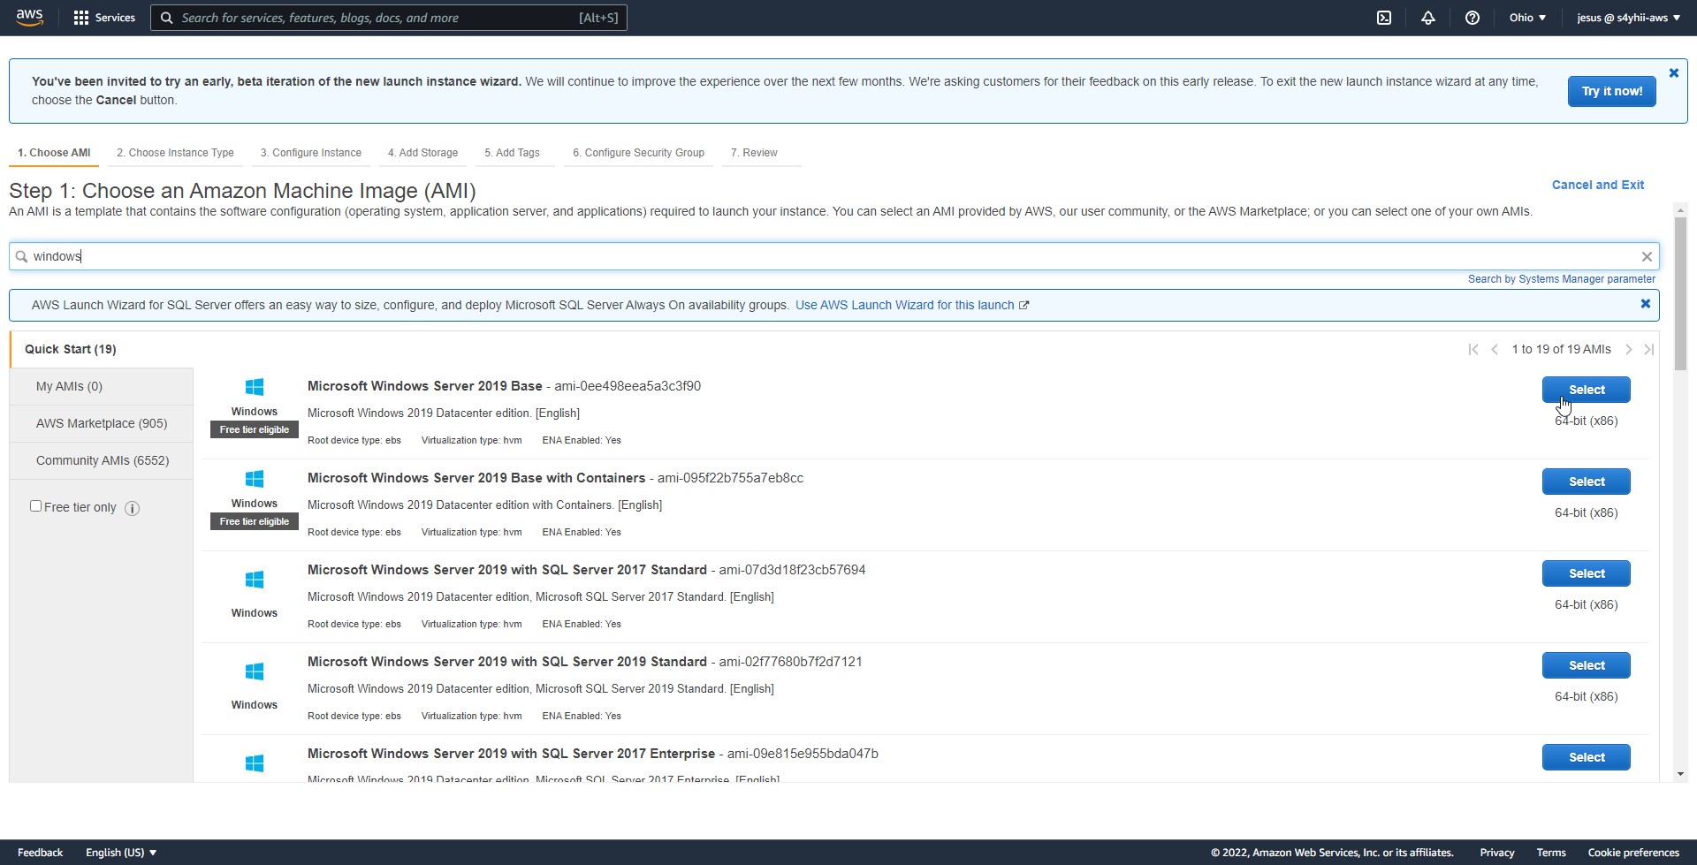This screenshot has width=1697, height=865.
Task: Switch to the 5. Add Tags tab
Action: click(512, 153)
